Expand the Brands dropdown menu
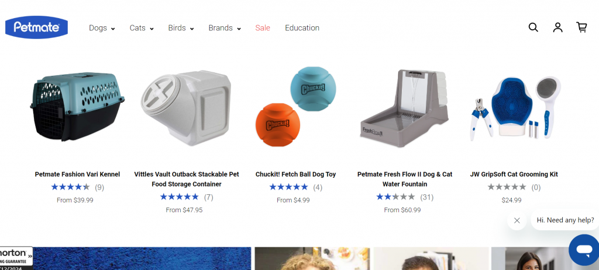The width and height of the screenshot is (599, 270). pyautogui.click(x=225, y=28)
